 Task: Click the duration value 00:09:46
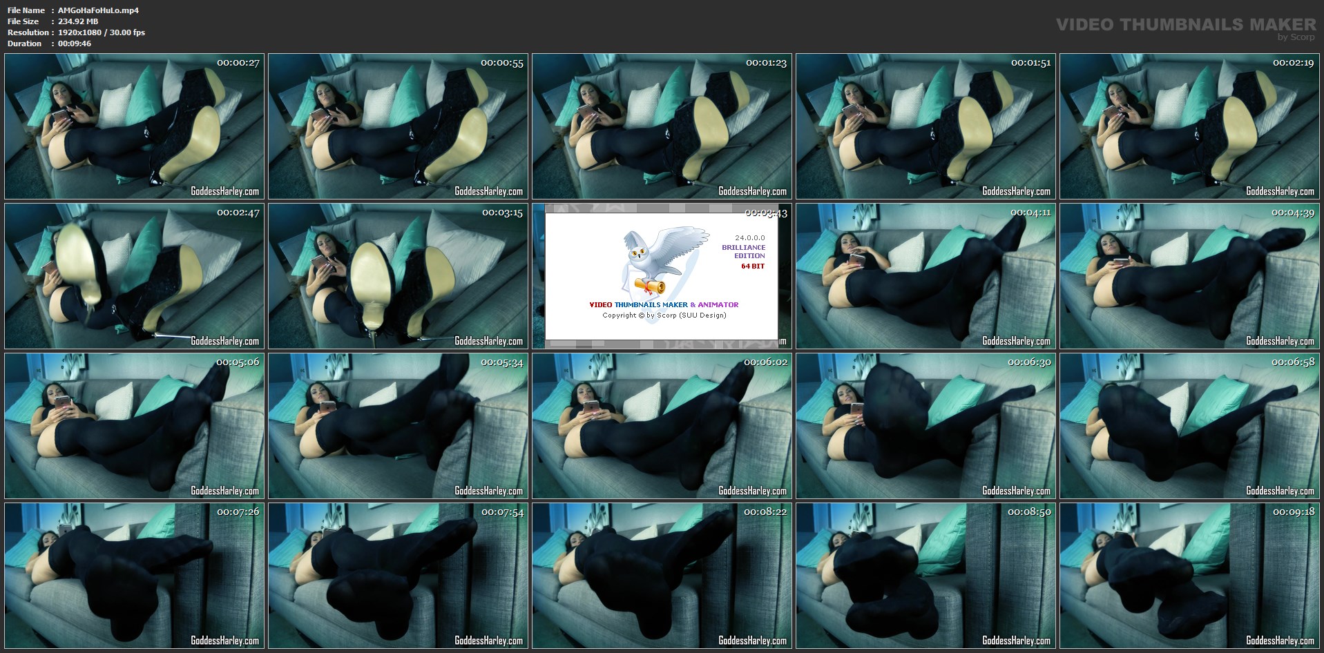click(75, 43)
